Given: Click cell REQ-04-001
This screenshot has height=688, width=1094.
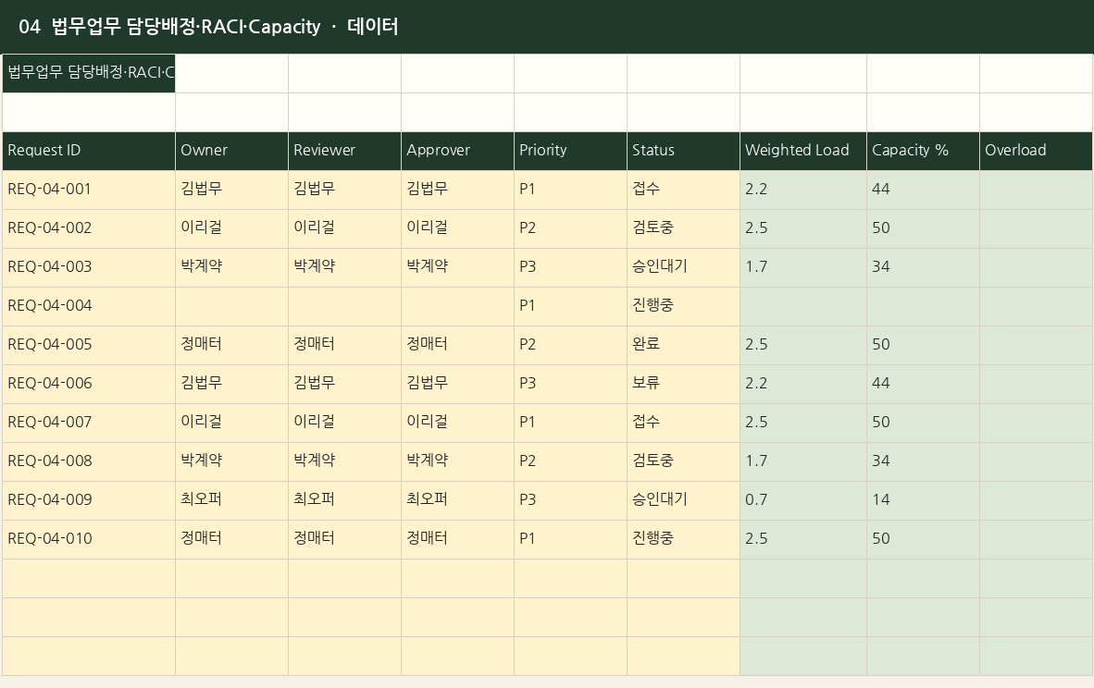Looking at the screenshot, I should [89, 190].
